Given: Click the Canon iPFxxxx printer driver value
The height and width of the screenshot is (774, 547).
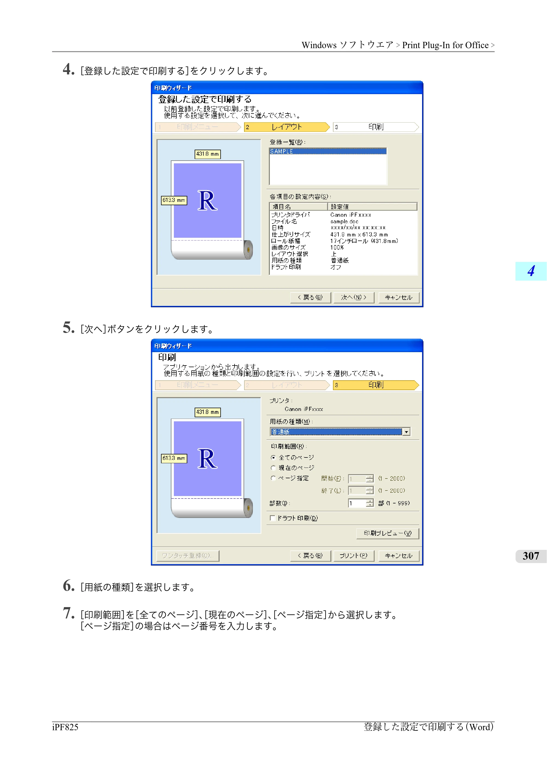Looking at the screenshot, I should tap(351, 215).
